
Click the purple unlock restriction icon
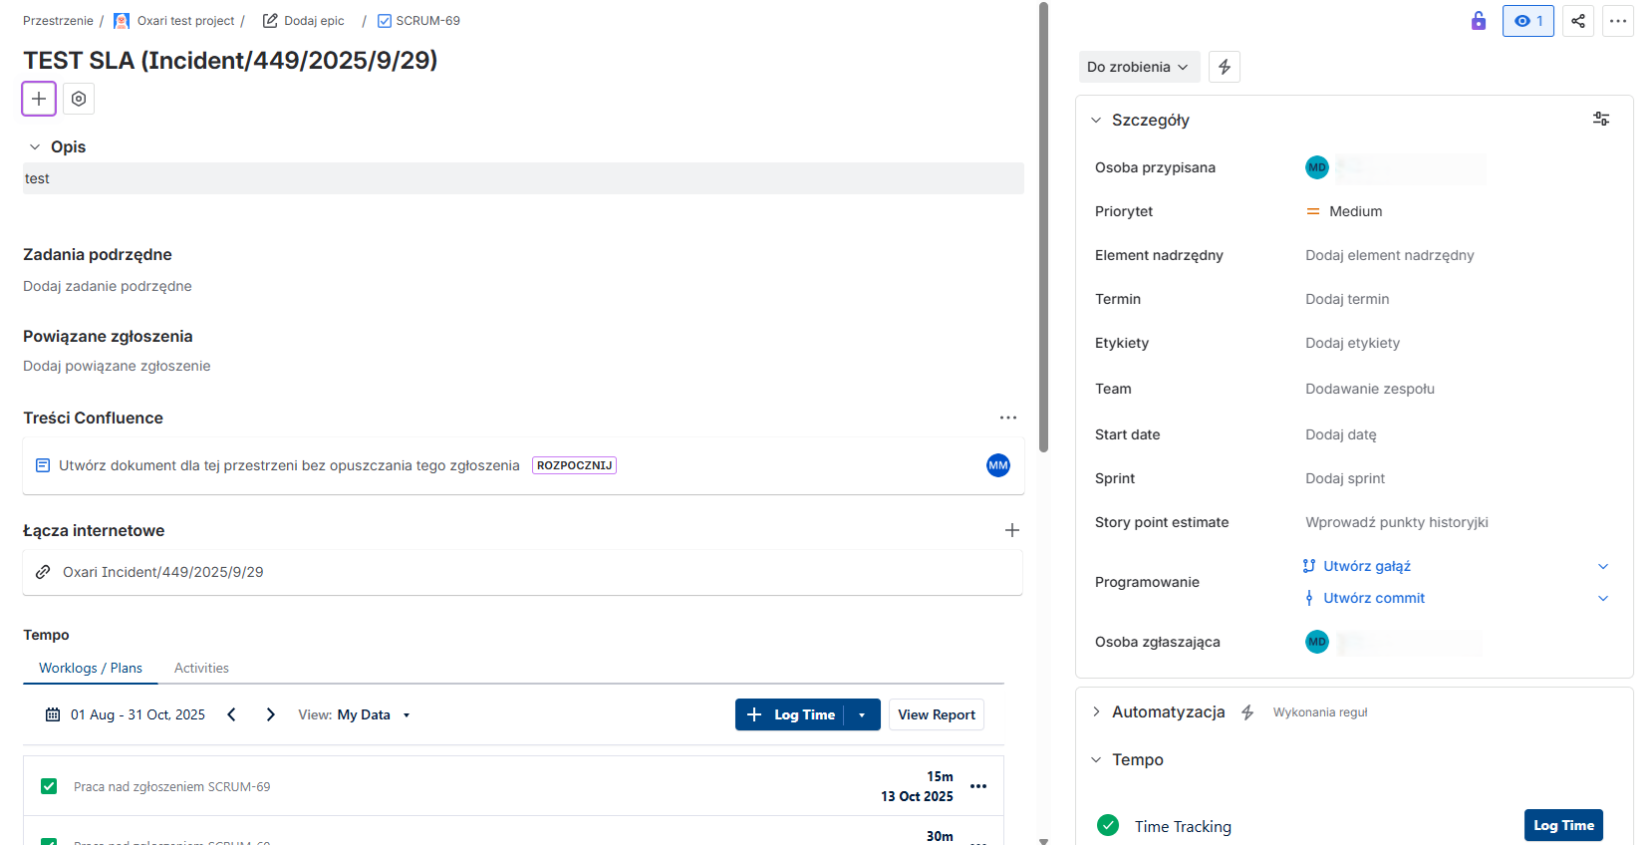point(1479,21)
